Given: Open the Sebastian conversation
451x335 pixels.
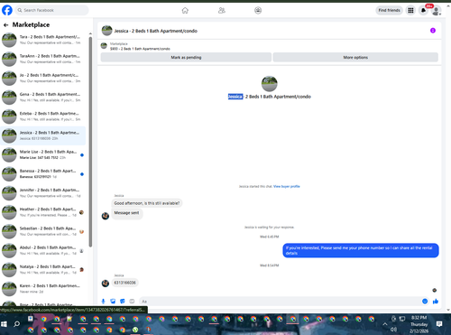Looking at the screenshot, I should pyautogui.click(x=43, y=231).
